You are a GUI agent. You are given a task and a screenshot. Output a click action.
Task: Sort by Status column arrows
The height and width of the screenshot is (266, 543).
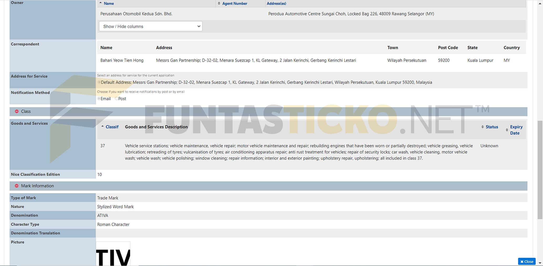click(x=483, y=127)
